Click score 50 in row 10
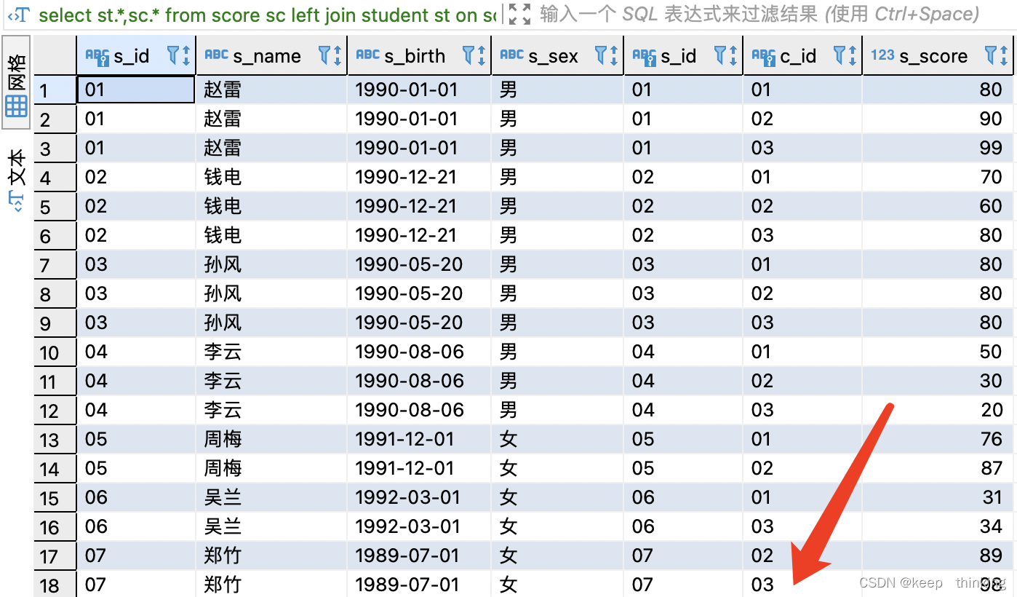 (938, 352)
